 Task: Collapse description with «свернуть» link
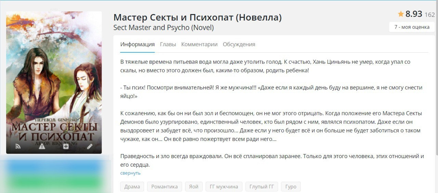130,173
